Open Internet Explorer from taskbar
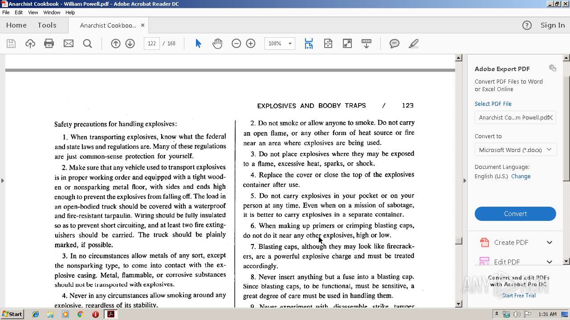This screenshot has width=570, height=320. (36, 314)
